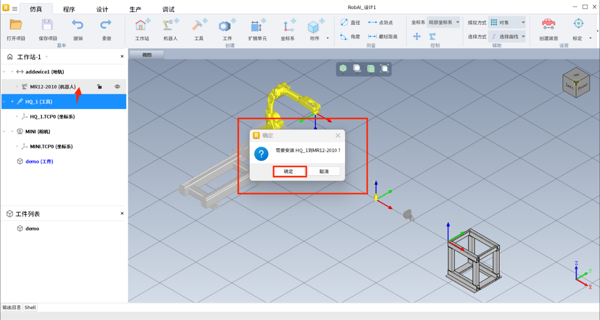Open the 局部坐标系 coordinate dropdown

pyautogui.click(x=443, y=22)
